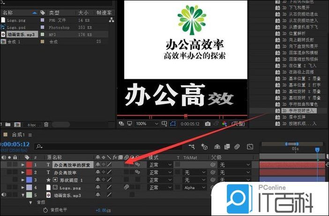
Task: Sort project by 大小 column header
Action: click(x=83, y=13)
